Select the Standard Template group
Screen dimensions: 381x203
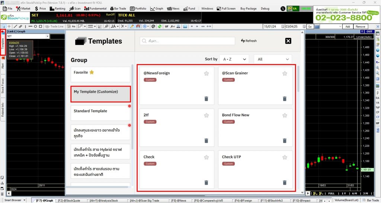point(100,113)
